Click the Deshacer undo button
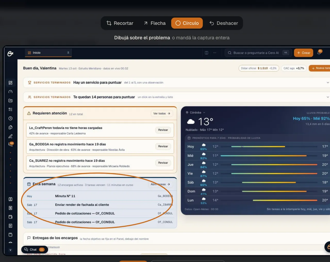This screenshot has height=262, width=330. point(224,23)
